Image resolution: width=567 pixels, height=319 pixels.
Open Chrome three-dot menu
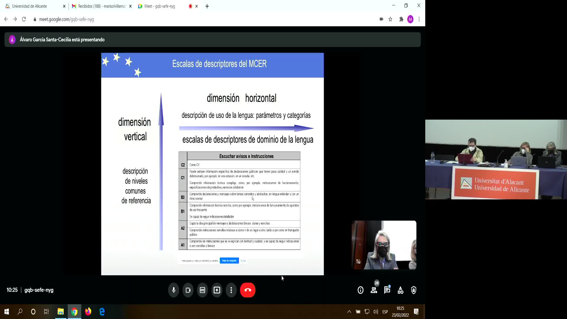(419, 19)
